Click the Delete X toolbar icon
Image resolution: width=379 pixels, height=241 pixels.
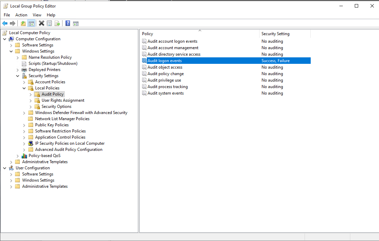41,23
